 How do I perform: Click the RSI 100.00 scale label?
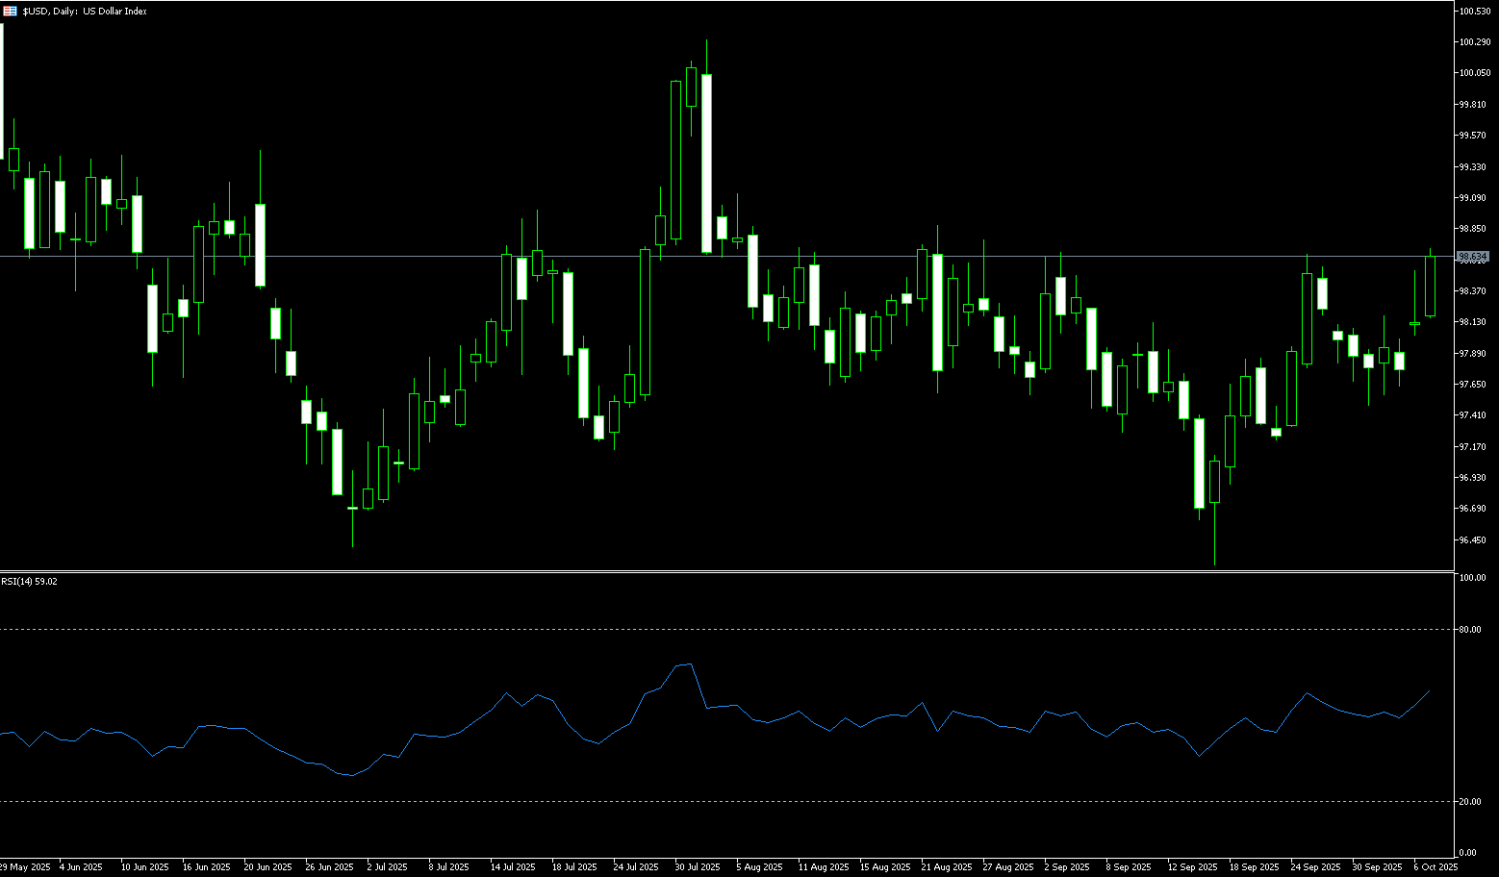click(x=1472, y=578)
